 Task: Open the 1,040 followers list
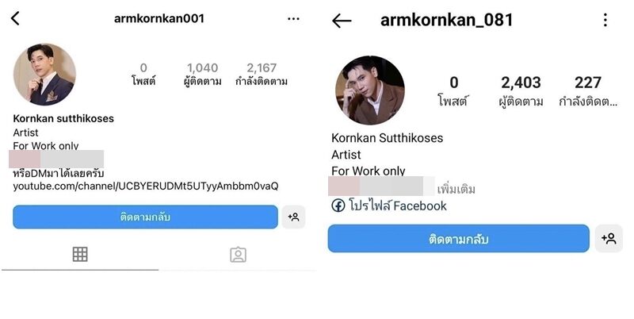[202, 74]
